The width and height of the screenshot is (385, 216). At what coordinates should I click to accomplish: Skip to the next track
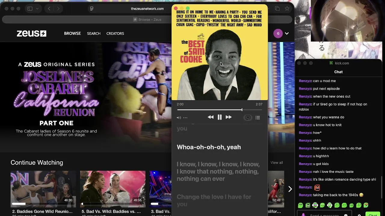pyautogui.click(x=229, y=117)
